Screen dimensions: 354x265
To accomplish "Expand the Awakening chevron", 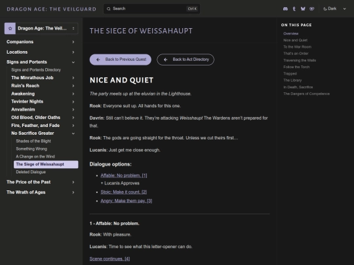I will tap(73, 94).
